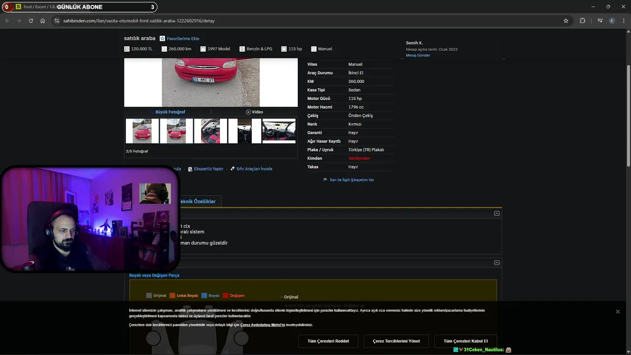Click the price tag icon beside 120.000 TL

pyautogui.click(x=127, y=49)
